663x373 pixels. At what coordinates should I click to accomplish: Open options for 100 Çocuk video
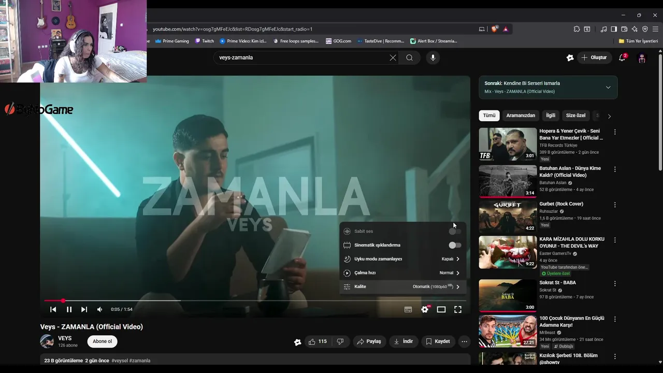coord(615,319)
